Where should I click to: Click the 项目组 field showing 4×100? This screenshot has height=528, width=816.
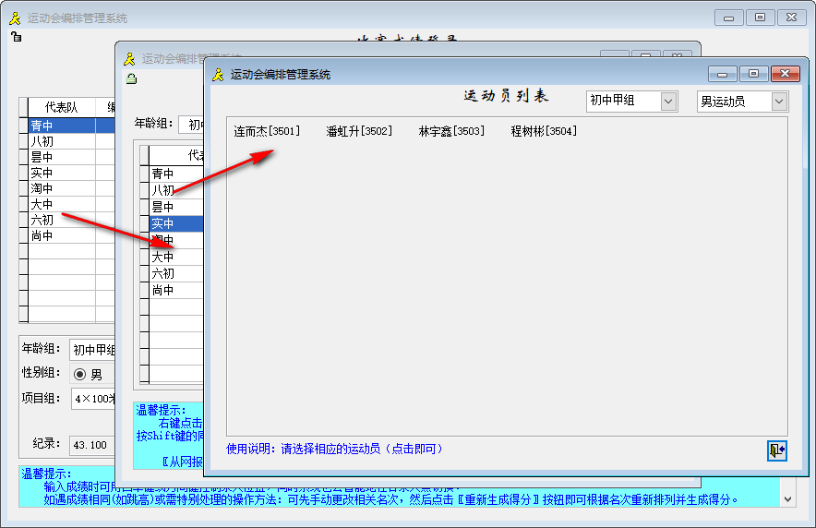coord(92,399)
